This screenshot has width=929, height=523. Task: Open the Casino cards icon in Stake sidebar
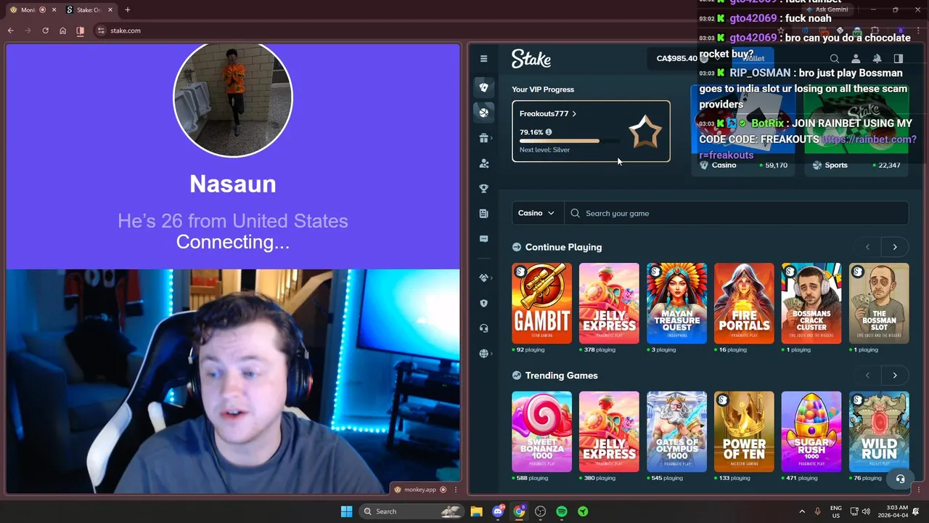484,87
